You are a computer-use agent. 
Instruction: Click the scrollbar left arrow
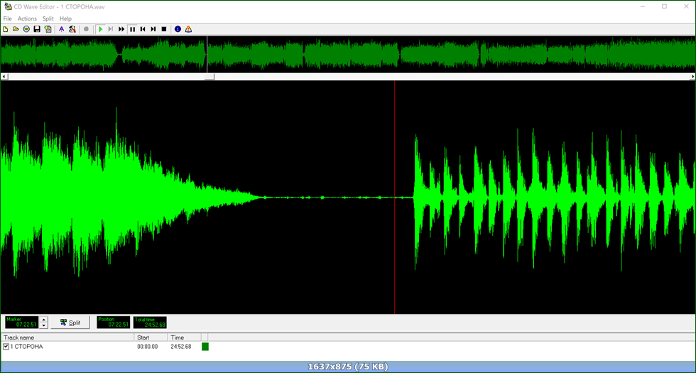[x=4, y=77]
